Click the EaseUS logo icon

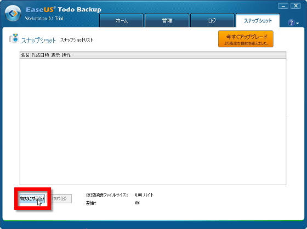(x=13, y=13)
